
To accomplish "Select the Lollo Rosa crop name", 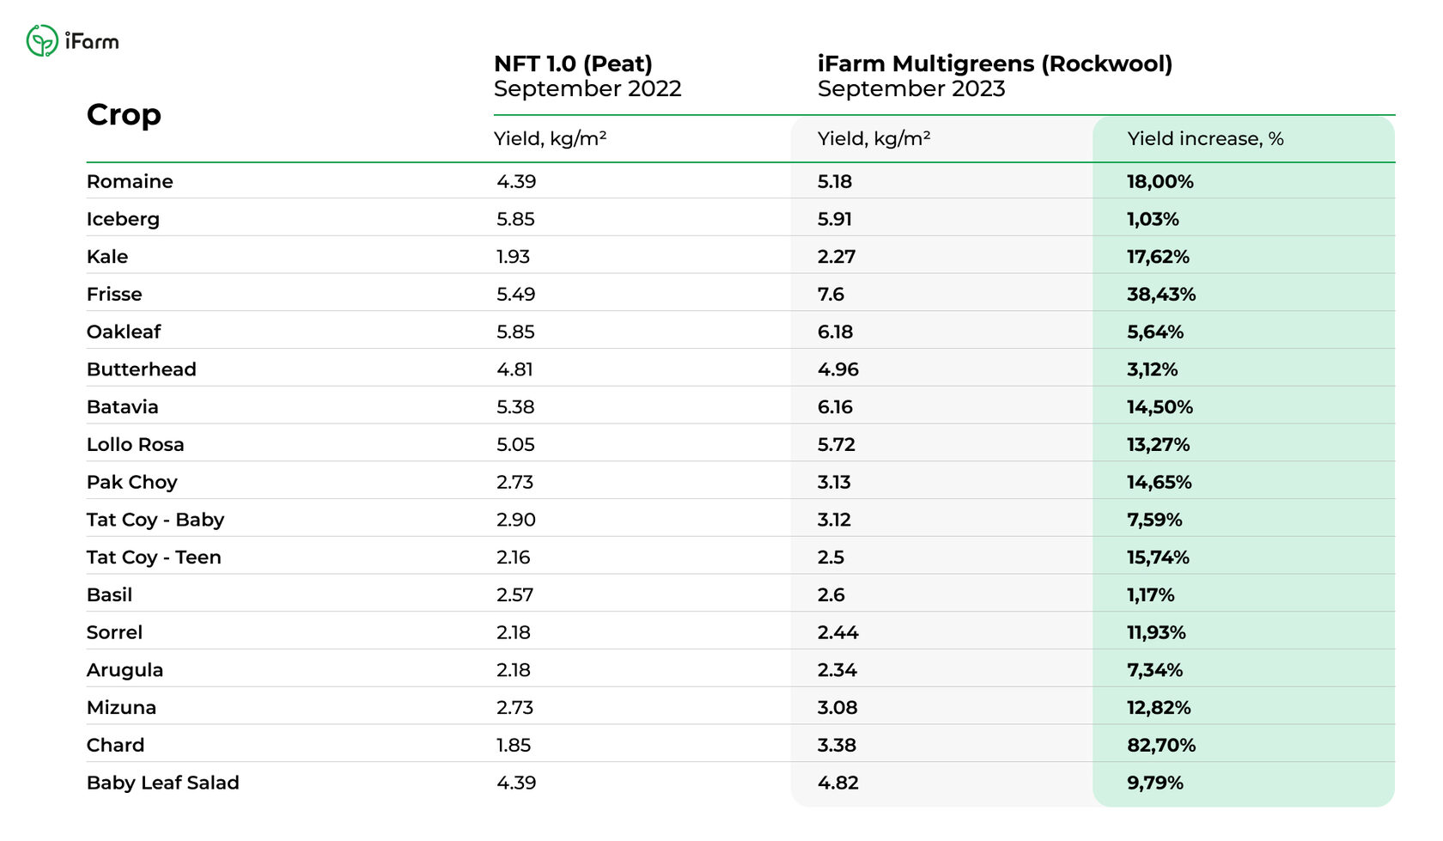I will pos(136,445).
